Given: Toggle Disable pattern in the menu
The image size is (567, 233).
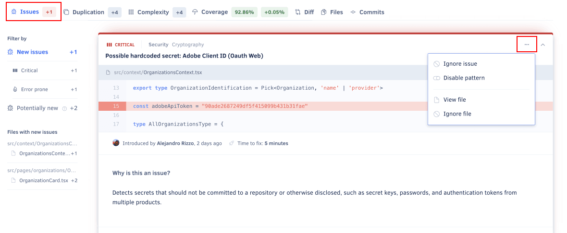Looking at the screenshot, I should click(464, 78).
